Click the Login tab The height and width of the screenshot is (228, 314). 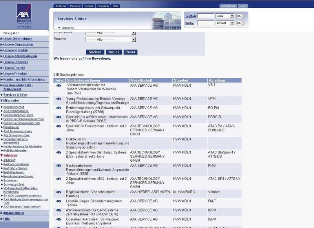pyautogui.click(x=243, y=6)
